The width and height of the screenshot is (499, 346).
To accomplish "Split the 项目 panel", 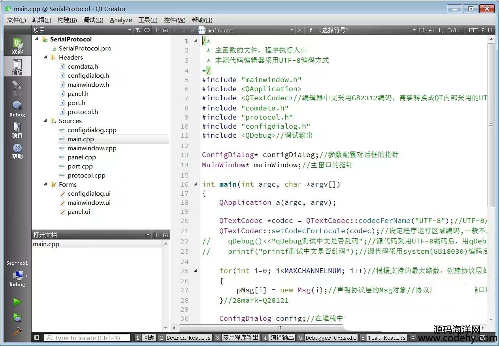I will click(156, 30).
